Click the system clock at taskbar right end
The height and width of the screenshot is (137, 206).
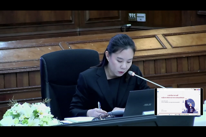coord(200,114)
